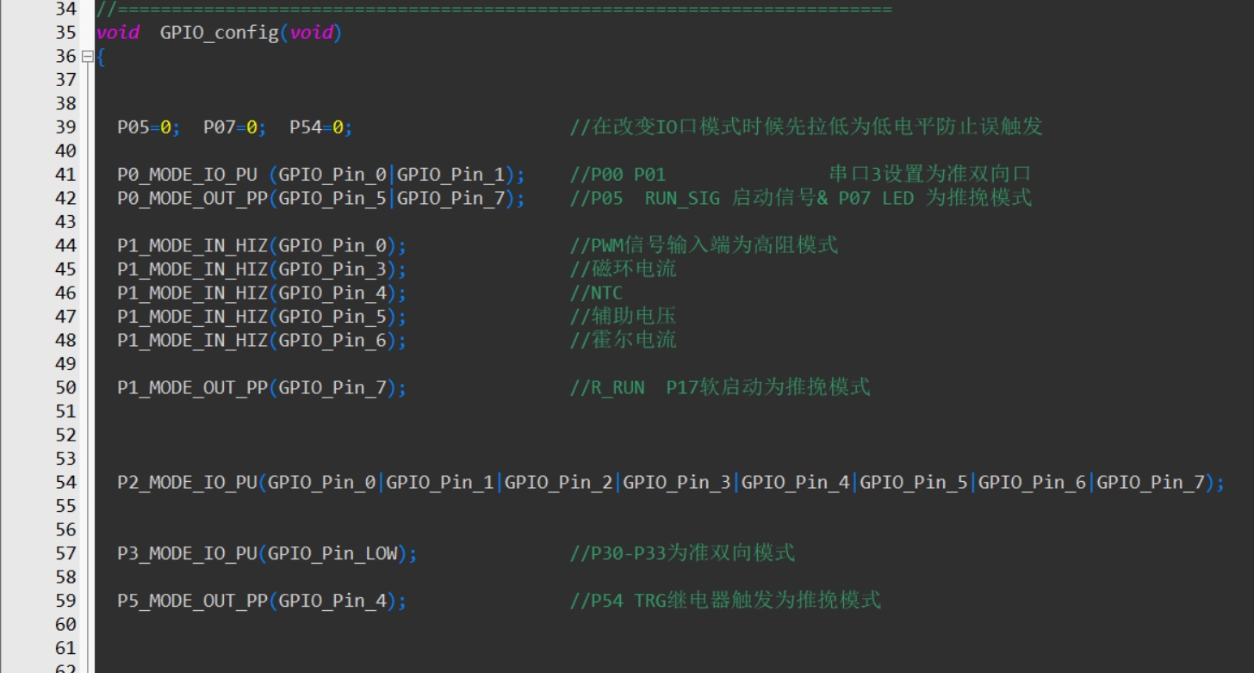The height and width of the screenshot is (673, 1254).
Task: Click P54=0 assignment on line 39
Action: pyautogui.click(x=320, y=127)
